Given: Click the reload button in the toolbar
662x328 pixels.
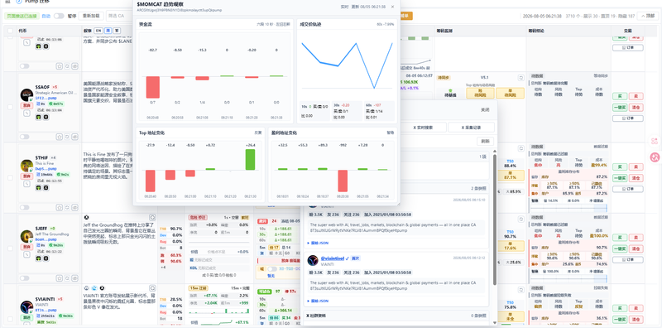Looking at the screenshot, I should [x=91, y=16].
